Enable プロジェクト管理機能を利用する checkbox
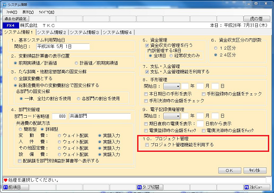Viewport: 274px width, 193px height. (147, 145)
